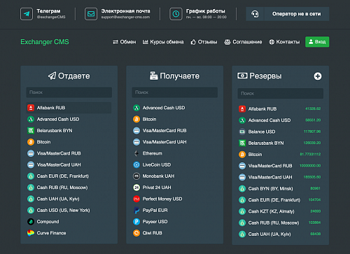Click the Curve Finance rainbow icon

[31, 233]
